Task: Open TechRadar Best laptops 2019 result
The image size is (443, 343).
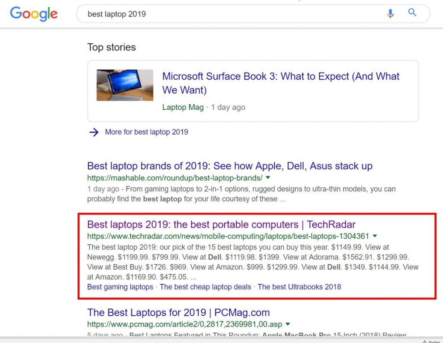Action: pos(221,224)
